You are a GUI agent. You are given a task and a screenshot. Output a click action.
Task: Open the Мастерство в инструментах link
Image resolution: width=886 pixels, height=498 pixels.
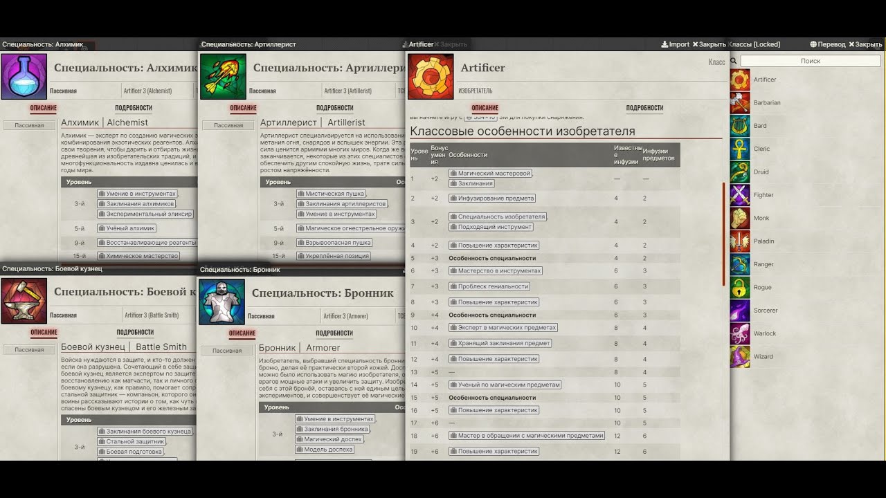496,271
